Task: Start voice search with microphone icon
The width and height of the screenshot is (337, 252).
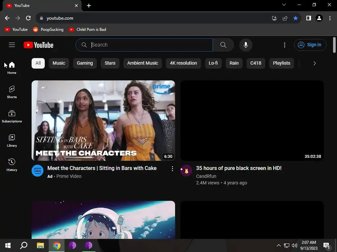Action: 246,45
